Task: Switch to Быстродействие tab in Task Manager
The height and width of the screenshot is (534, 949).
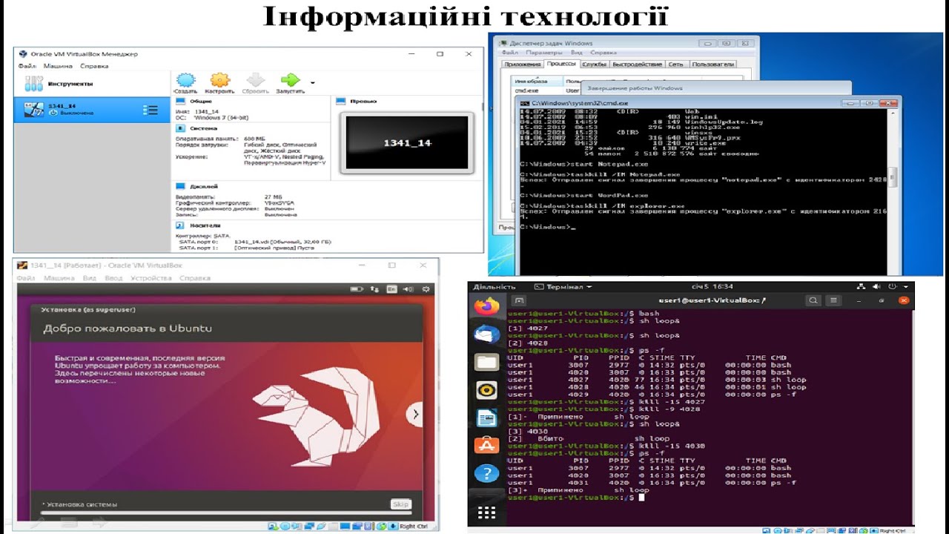Action: pyautogui.click(x=637, y=65)
